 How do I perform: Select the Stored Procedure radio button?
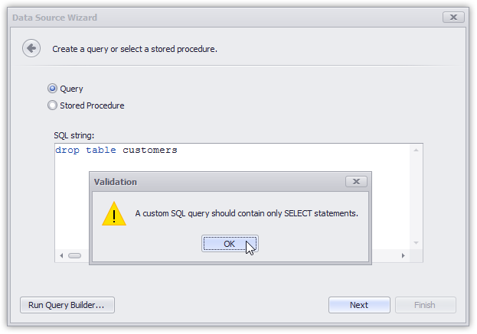53,105
